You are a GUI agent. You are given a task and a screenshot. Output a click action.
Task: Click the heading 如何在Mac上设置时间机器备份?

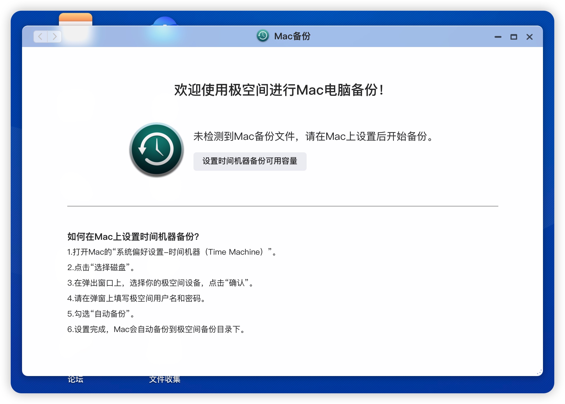click(133, 237)
